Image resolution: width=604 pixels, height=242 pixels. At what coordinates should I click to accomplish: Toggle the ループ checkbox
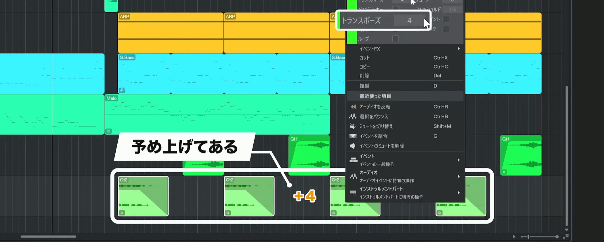click(395, 39)
